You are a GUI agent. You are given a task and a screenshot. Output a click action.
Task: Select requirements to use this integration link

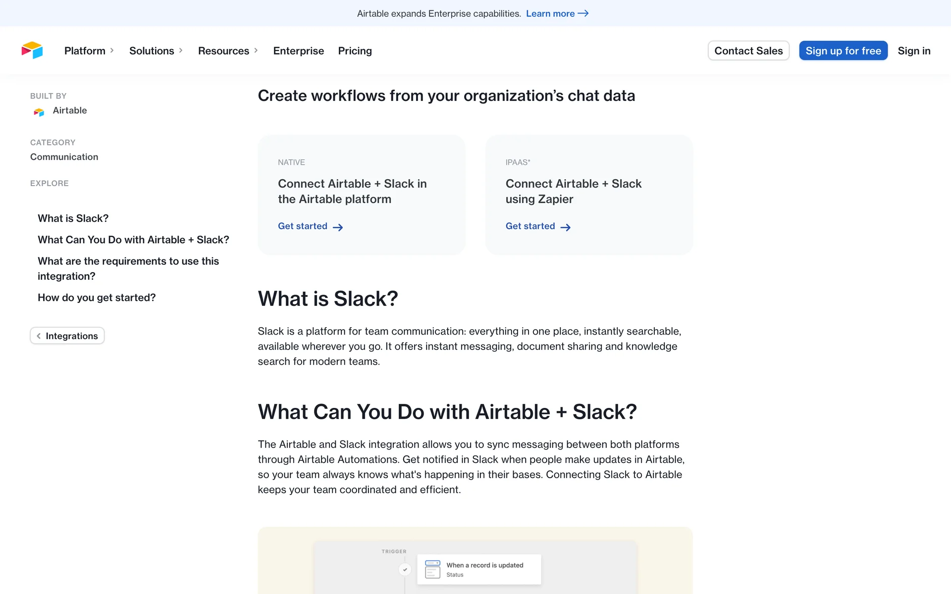pos(128,268)
